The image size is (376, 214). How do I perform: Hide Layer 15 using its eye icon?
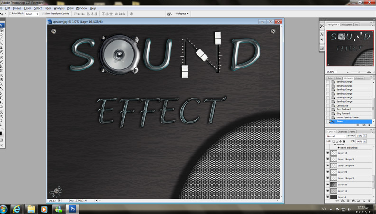click(327, 191)
